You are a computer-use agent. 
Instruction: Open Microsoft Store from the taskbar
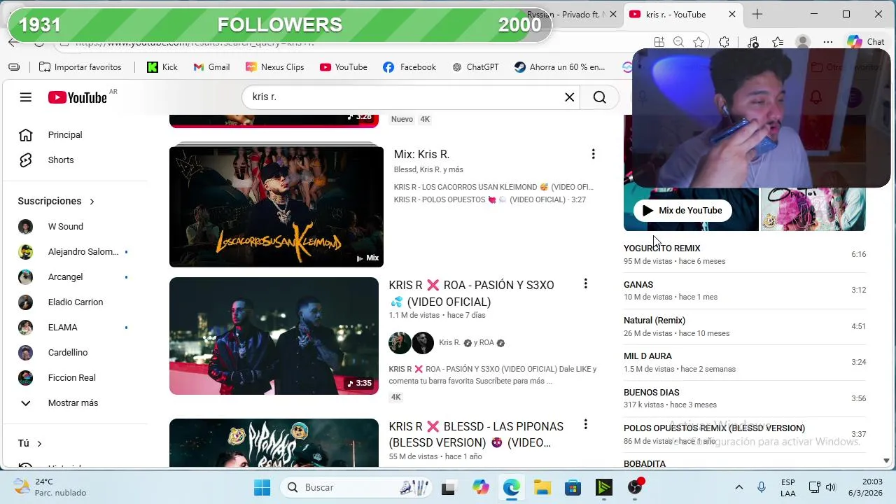[573, 487]
